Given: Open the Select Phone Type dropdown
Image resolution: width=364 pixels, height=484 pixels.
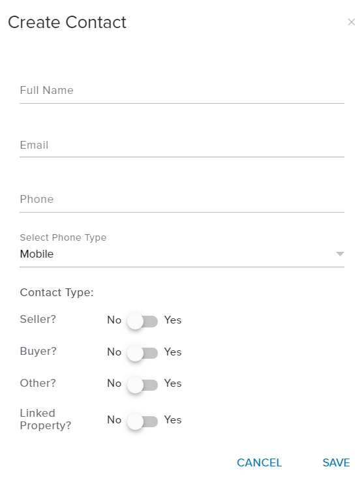Looking at the screenshot, I should coord(182,254).
